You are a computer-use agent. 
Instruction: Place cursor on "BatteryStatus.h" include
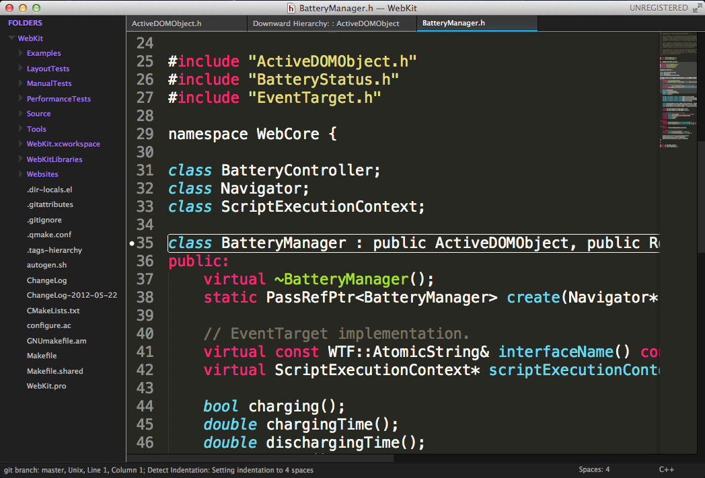point(324,79)
